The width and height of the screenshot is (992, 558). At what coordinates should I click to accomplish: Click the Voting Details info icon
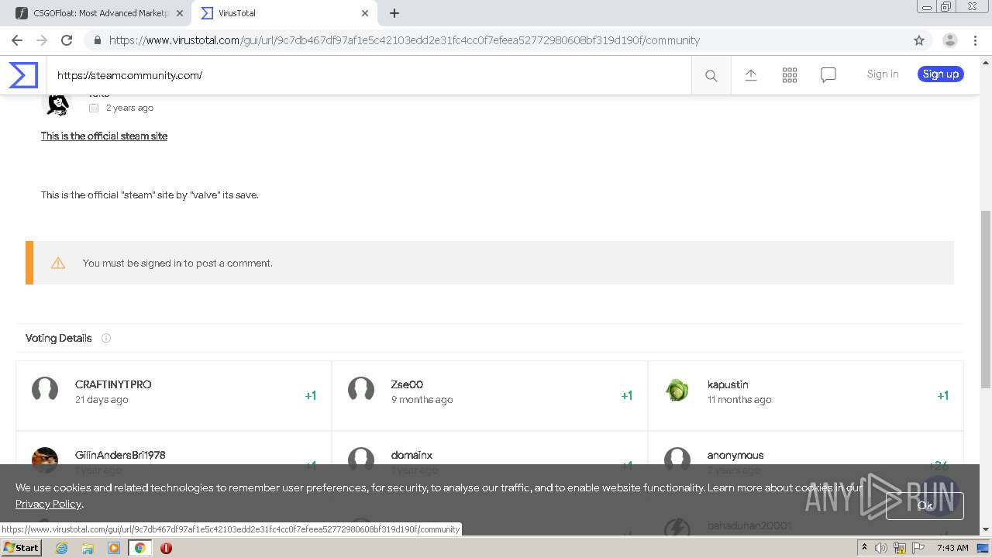tap(106, 338)
